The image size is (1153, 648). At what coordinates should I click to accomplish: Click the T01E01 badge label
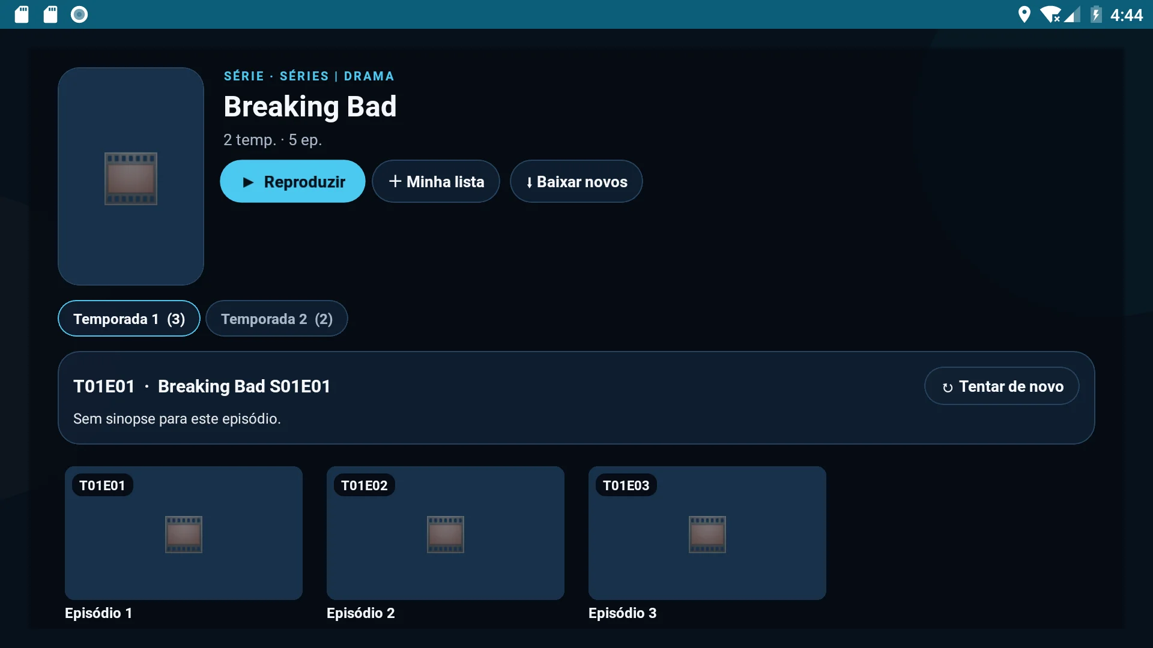pyautogui.click(x=102, y=485)
